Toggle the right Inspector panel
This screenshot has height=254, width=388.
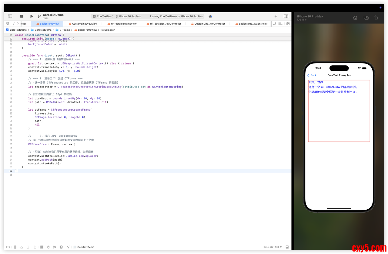pos(286,16)
